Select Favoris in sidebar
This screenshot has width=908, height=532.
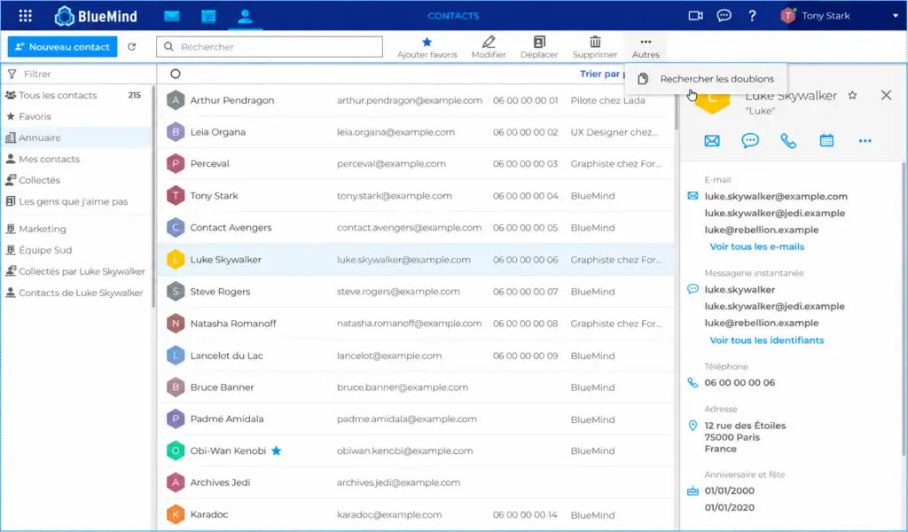(76, 116)
